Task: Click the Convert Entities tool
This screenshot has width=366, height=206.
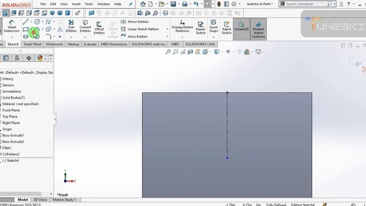Action: click(85, 26)
